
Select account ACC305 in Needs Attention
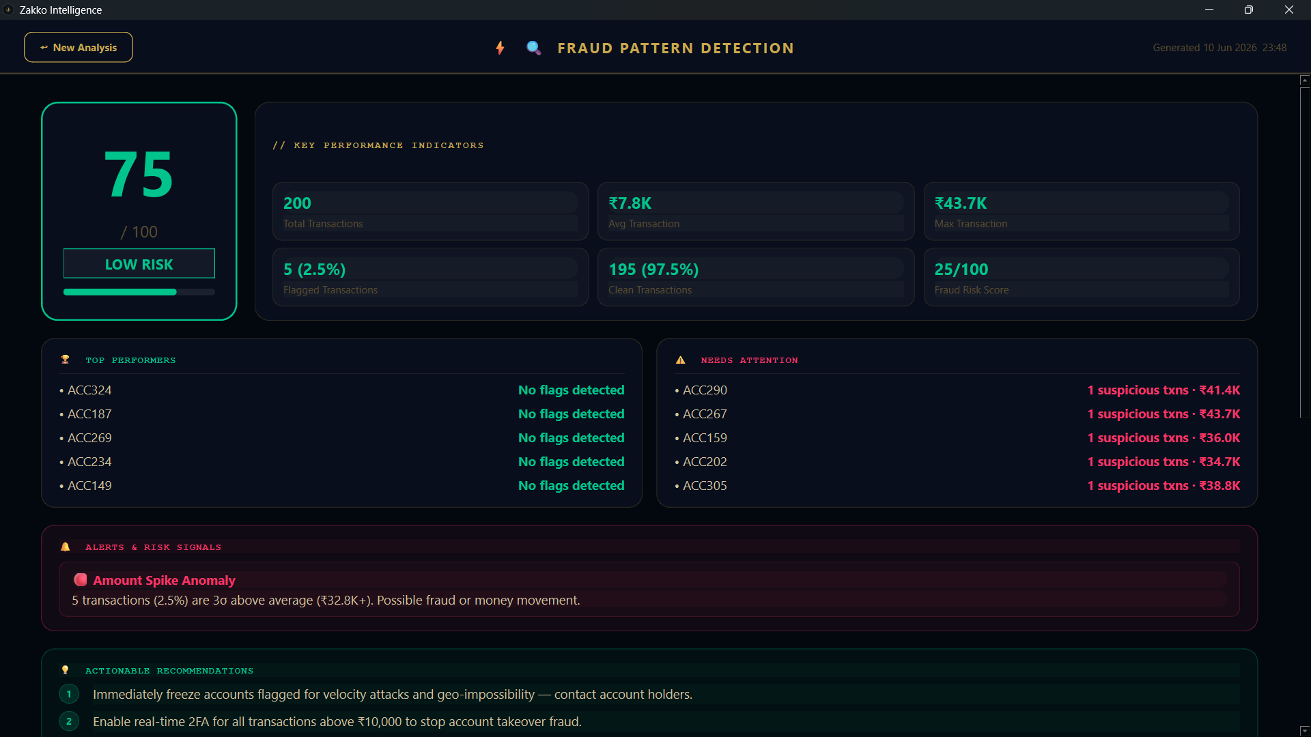[x=705, y=486]
